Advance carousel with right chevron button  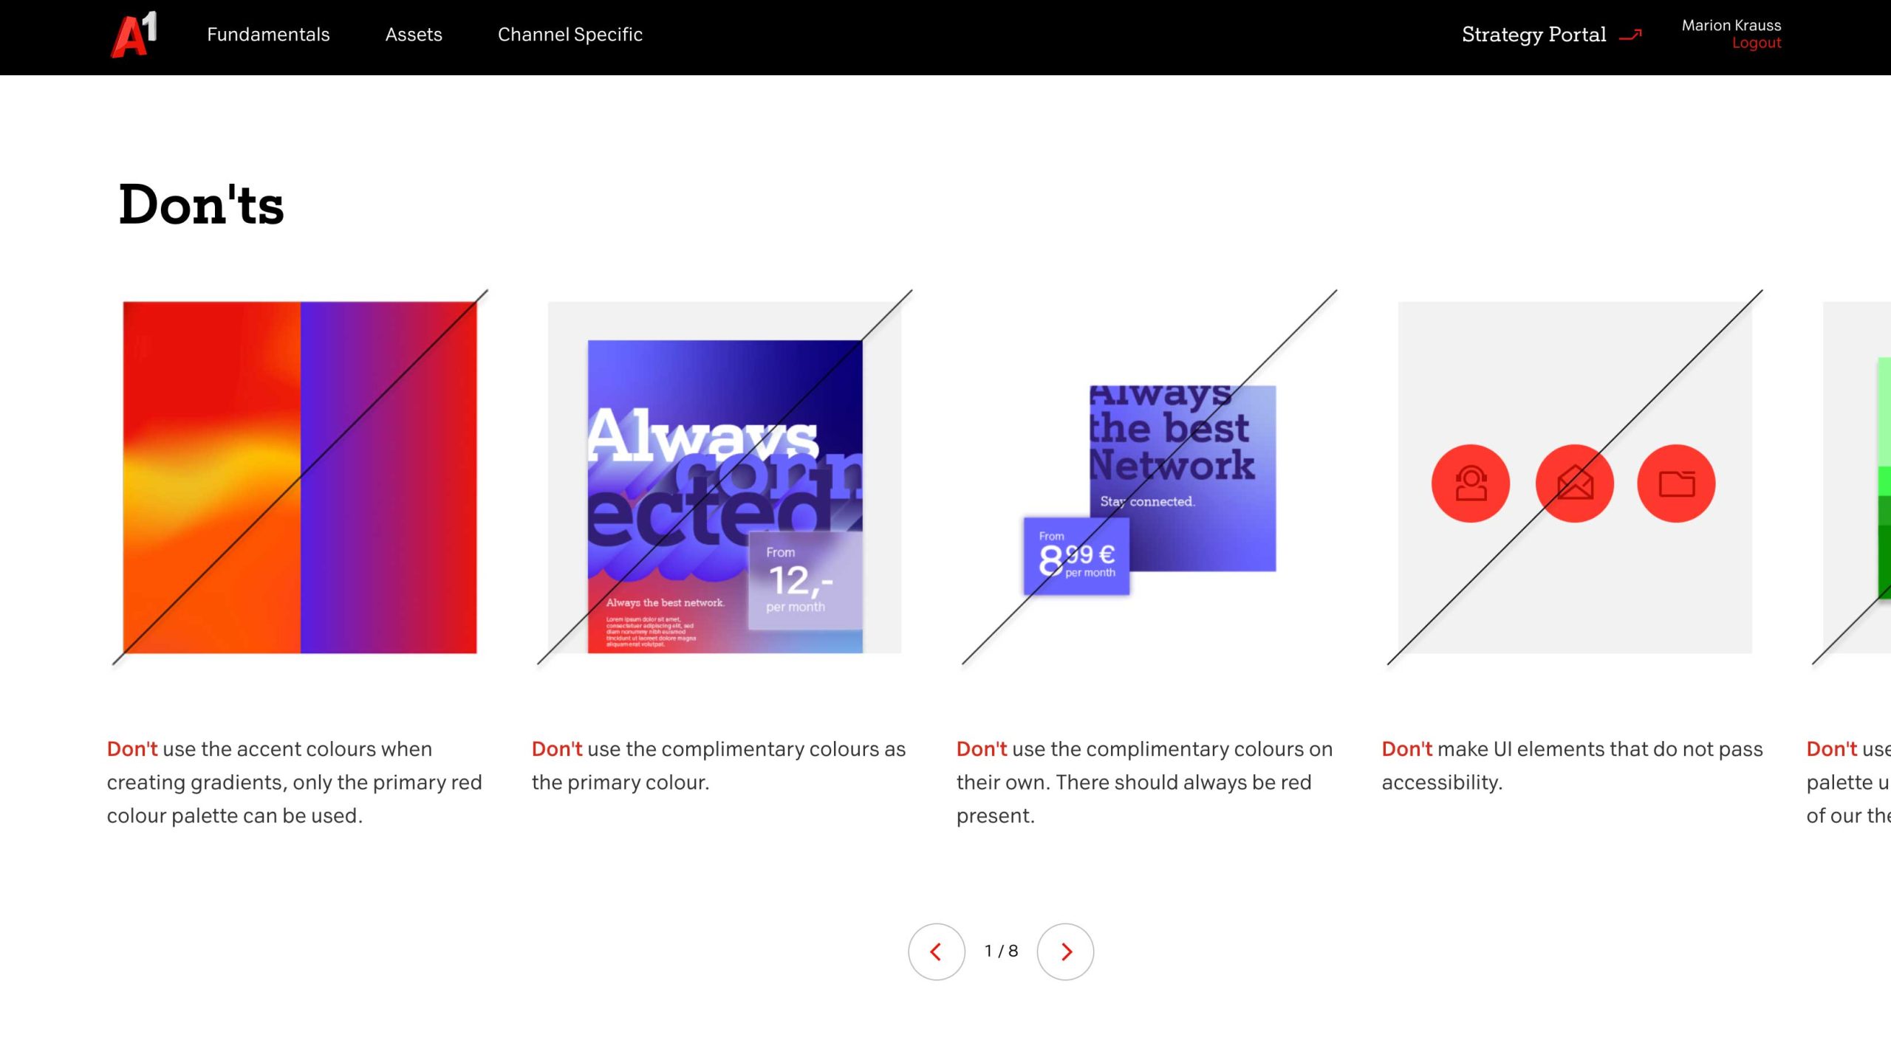pos(1064,951)
